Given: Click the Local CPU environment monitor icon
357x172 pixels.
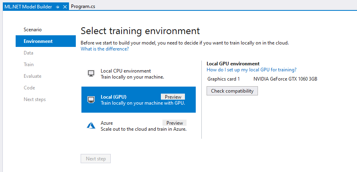Looking at the screenshot, I should [x=91, y=73].
